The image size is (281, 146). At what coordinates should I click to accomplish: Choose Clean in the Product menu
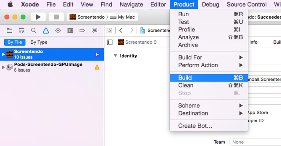coord(186,85)
